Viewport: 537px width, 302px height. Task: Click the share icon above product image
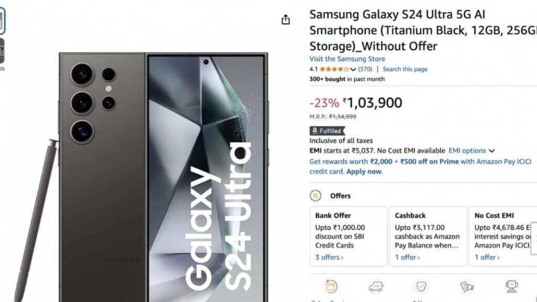(x=285, y=20)
